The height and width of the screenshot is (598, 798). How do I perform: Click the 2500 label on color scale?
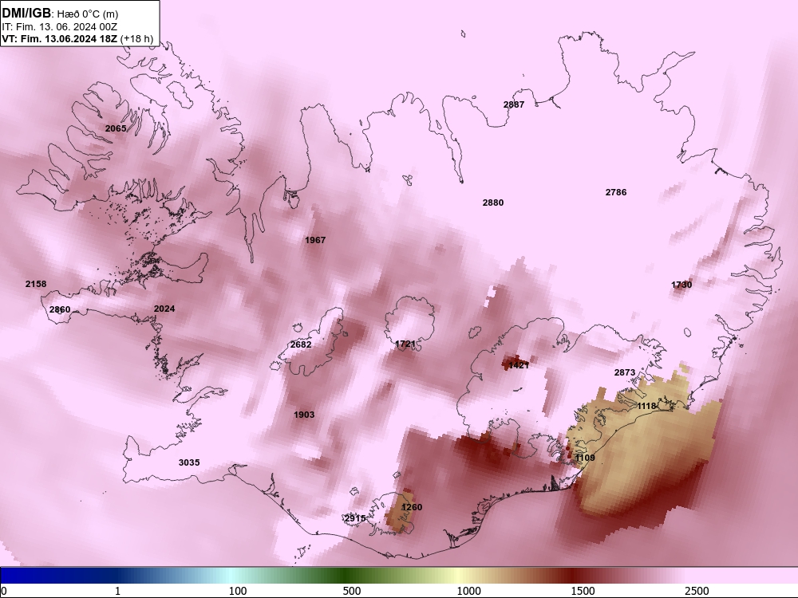tap(696, 591)
